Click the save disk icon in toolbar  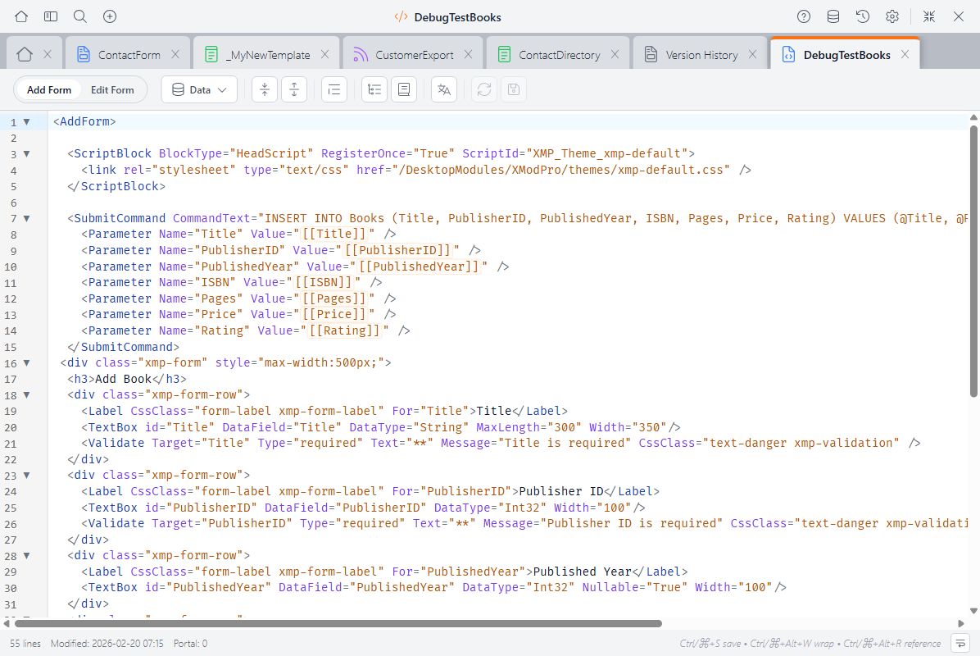514,89
